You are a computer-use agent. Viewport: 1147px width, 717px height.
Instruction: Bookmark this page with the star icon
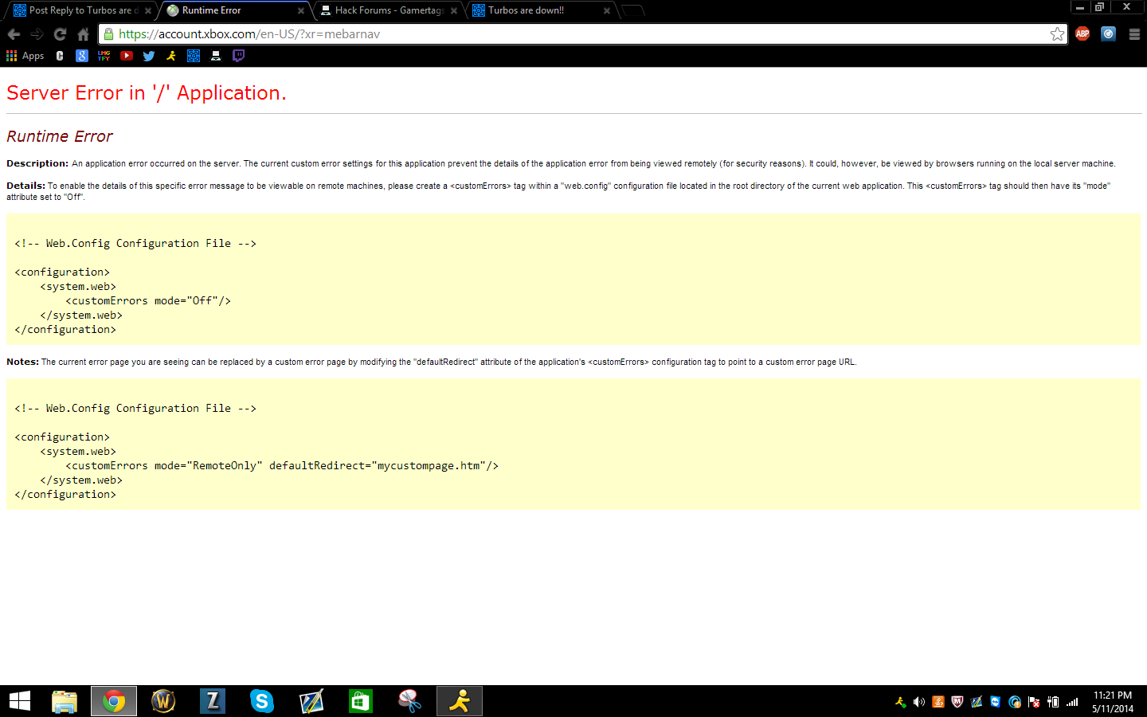pos(1057,34)
